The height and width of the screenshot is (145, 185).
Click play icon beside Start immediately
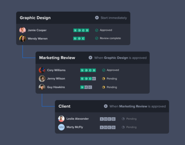pos(97,18)
